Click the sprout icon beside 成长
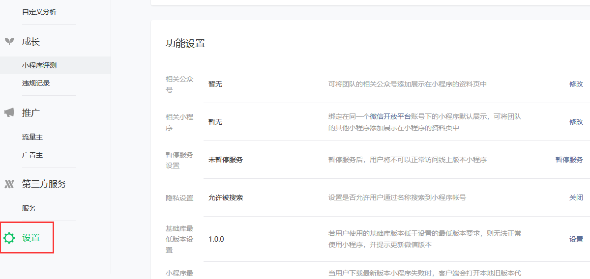The image size is (590, 279). pos(9,42)
